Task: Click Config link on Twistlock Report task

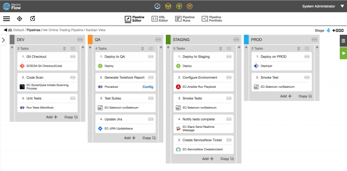Action: (148, 87)
